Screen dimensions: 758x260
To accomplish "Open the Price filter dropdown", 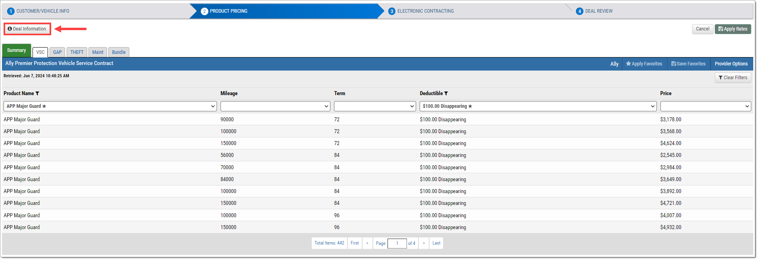I will pyautogui.click(x=706, y=106).
